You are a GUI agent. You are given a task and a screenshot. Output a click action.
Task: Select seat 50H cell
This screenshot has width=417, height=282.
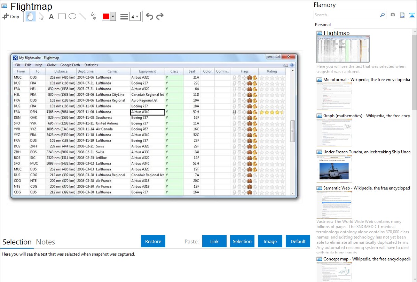coord(192,112)
